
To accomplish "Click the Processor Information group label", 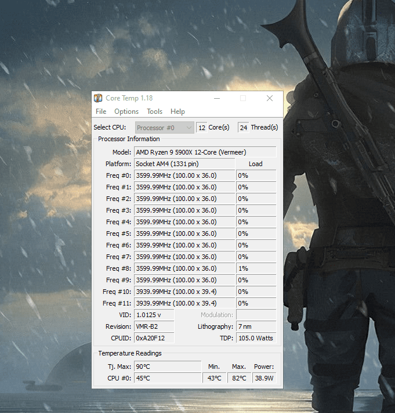I will pyautogui.click(x=129, y=139).
